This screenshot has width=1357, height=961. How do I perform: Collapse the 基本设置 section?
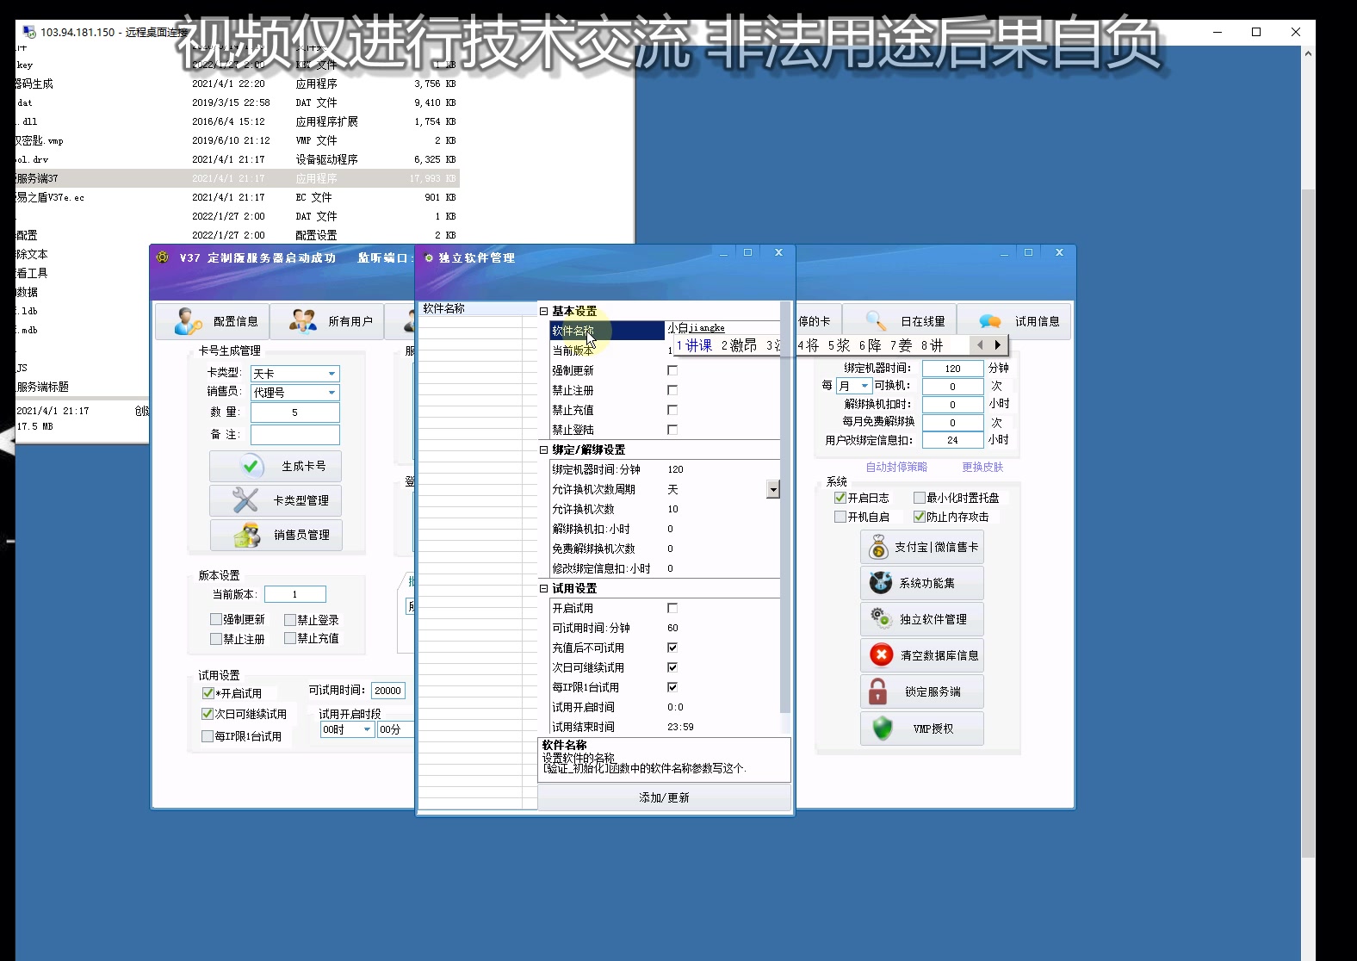[x=543, y=311]
